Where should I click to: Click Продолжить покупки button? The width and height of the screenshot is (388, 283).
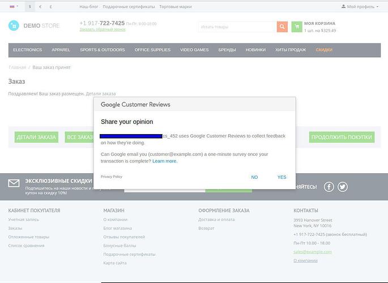342,137
